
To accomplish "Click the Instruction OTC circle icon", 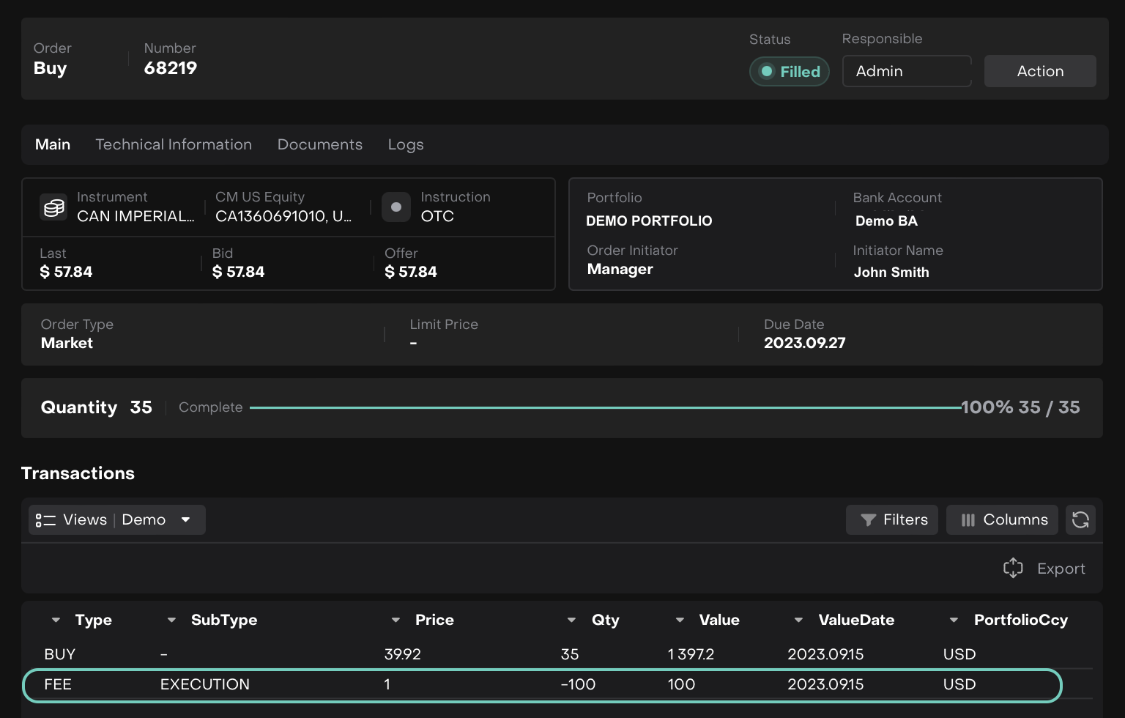I will 396,207.
